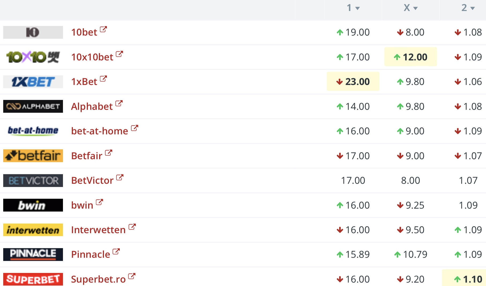Viewport: 486px width, 286px height.
Task: Follow the Betfair text link
Action: click(x=87, y=156)
